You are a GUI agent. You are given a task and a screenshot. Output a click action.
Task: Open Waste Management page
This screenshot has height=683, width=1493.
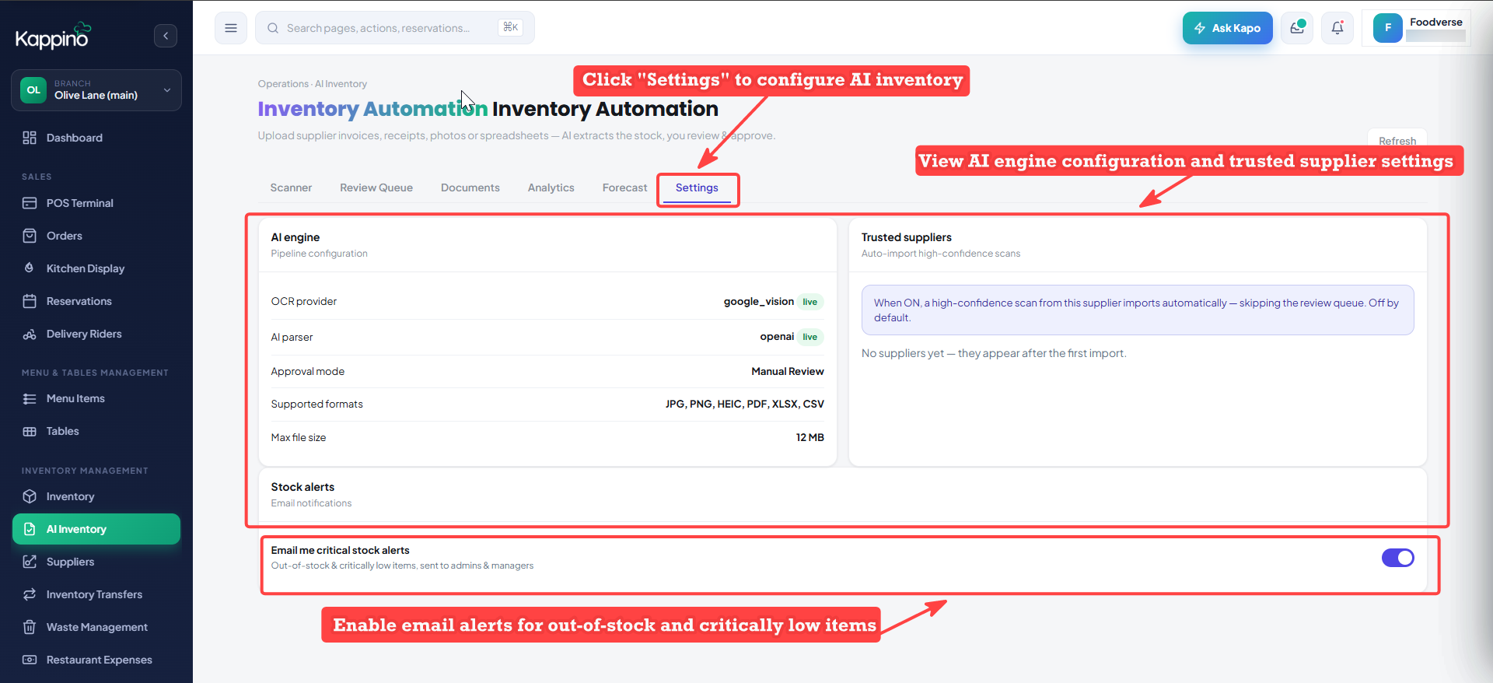coord(96,627)
